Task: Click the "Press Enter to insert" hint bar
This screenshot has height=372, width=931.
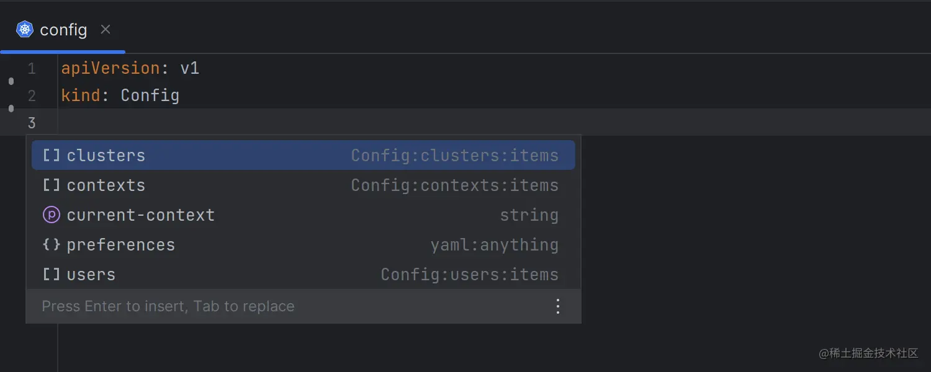Action: (x=168, y=306)
